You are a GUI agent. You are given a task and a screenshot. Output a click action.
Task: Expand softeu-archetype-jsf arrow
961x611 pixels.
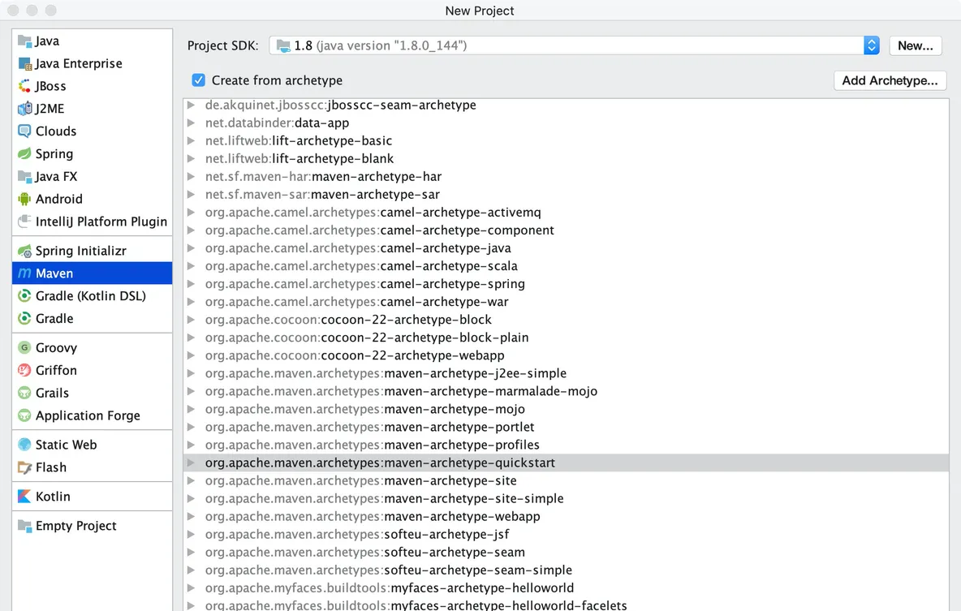click(x=192, y=534)
